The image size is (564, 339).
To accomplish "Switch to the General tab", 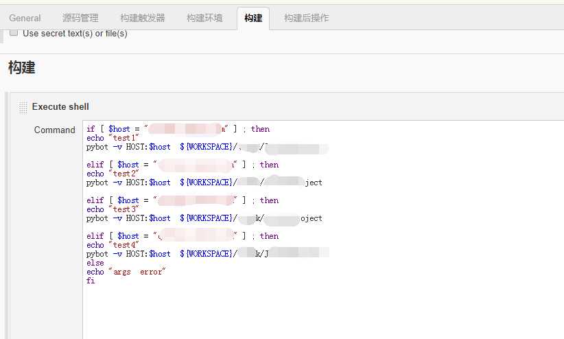I will (25, 18).
